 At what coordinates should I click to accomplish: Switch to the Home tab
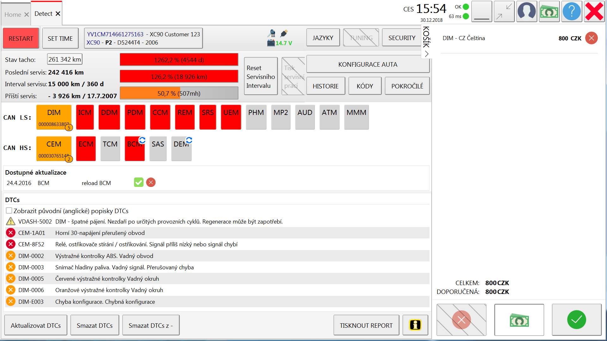tap(13, 15)
